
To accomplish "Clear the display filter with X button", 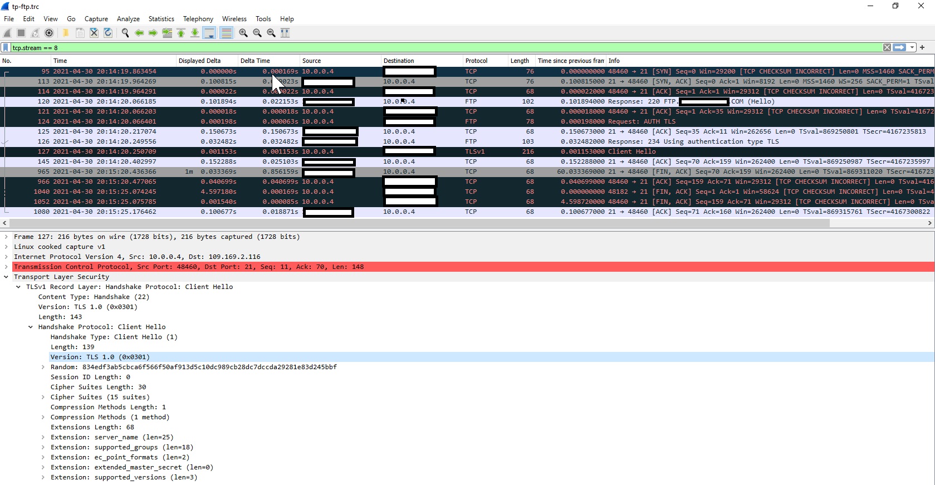I will [887, 48].
